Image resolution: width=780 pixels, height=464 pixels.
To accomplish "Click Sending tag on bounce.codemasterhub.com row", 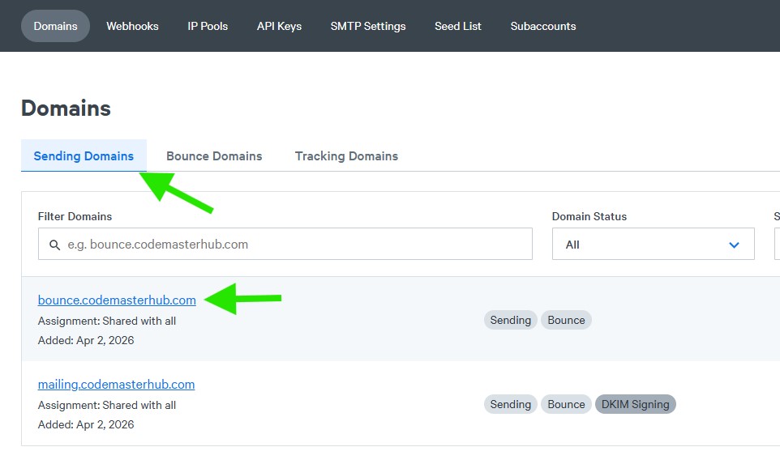I will tap(511, 320).
